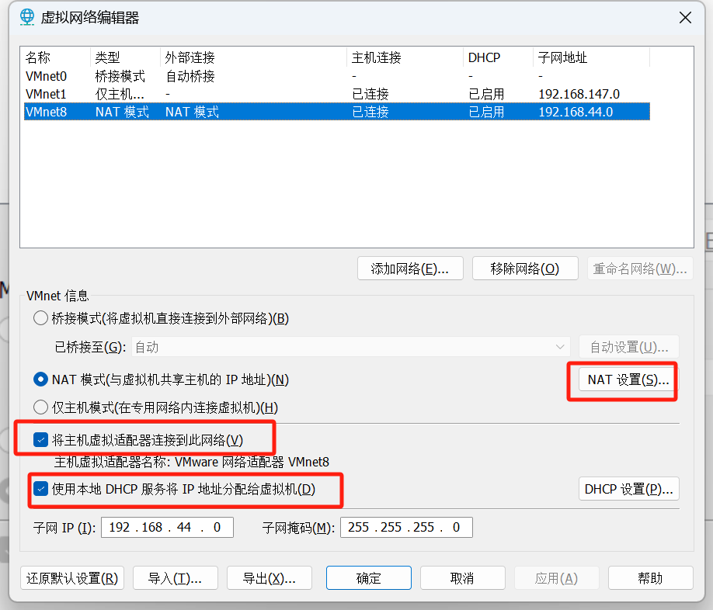Image resolution: width=713 pixels, height=610 pixels.
Task: Toggle 将主机虚拟适配器连接到此网络 checkbox
Action: pos(40,440)
